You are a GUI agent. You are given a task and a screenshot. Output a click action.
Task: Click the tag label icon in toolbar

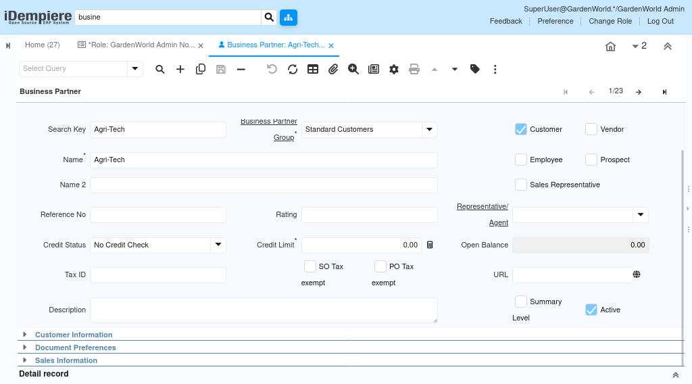click(475, 70)
